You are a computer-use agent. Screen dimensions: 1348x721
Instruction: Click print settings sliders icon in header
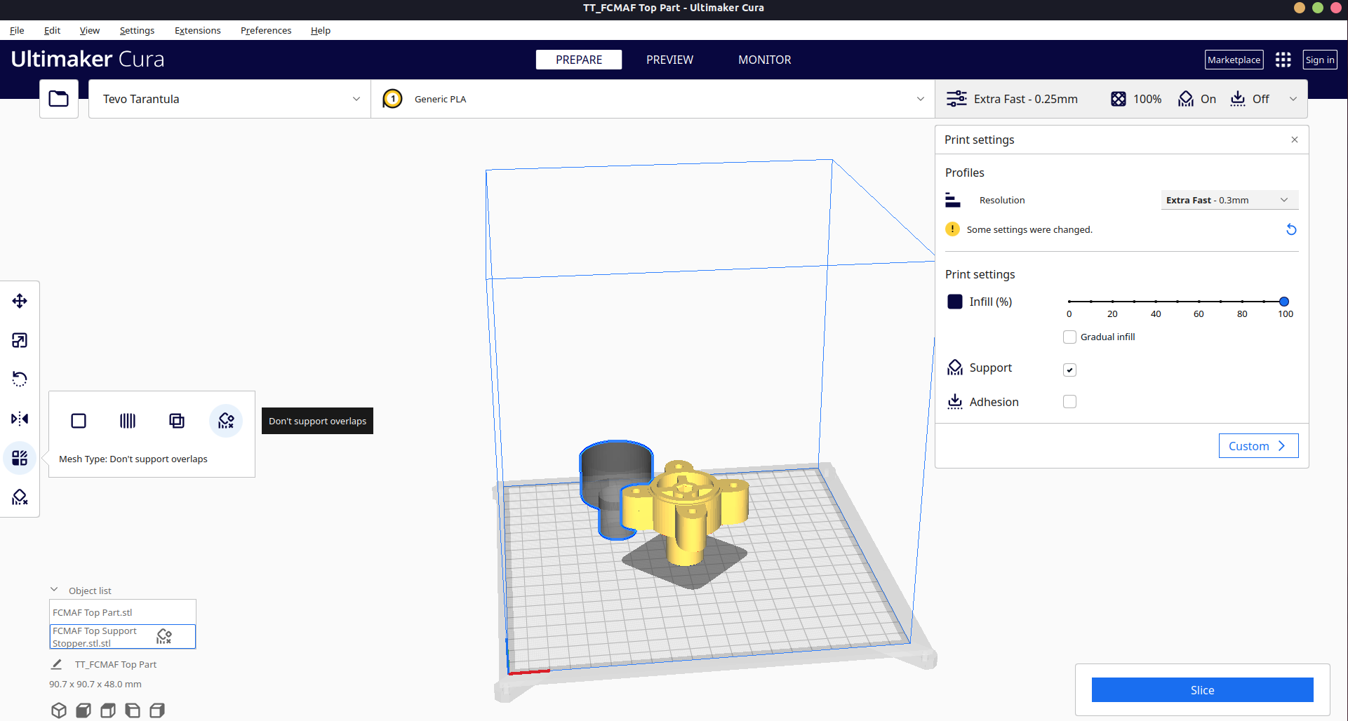tap(956, 99)
